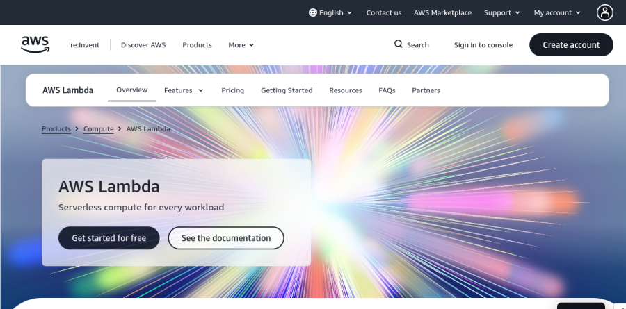Click the AWS logo
Screen dimensions: 626x309
point(35,44)
